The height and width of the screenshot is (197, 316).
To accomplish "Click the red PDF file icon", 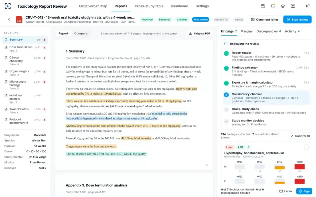I will click(19, 19).
